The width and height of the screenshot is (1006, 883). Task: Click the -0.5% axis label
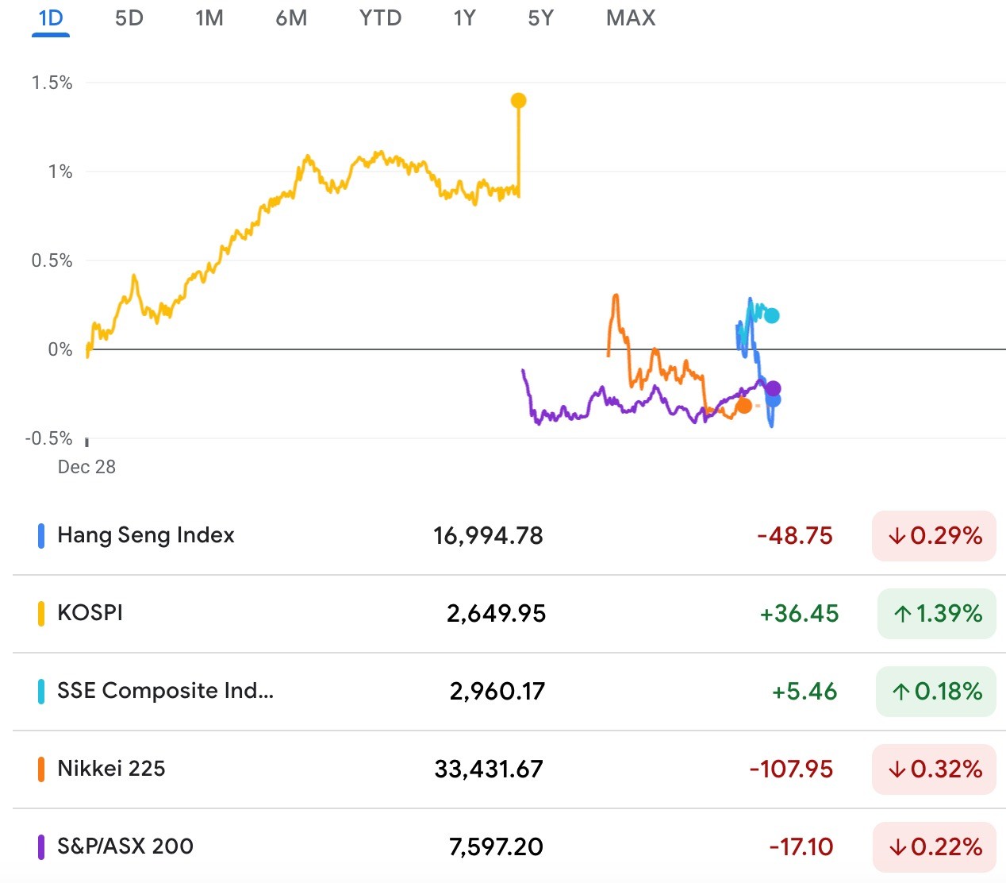[x=48, y=438]
